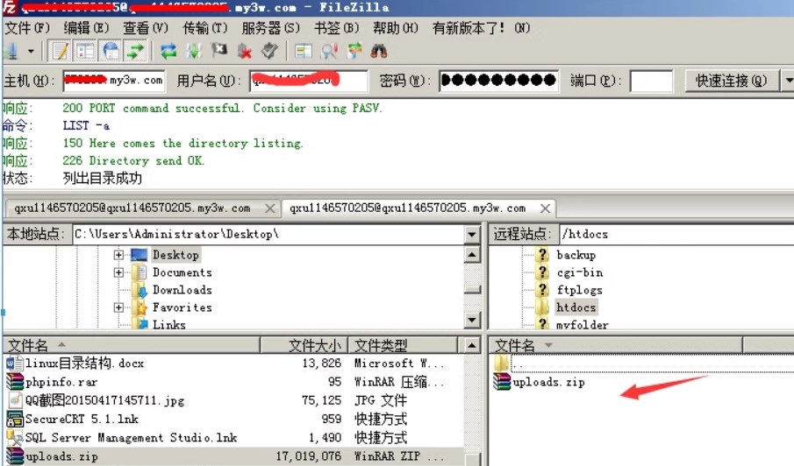This screenshot has width=794, height=466.
Task: Select htdocs folder in remote tree
Action: (576, 307)
